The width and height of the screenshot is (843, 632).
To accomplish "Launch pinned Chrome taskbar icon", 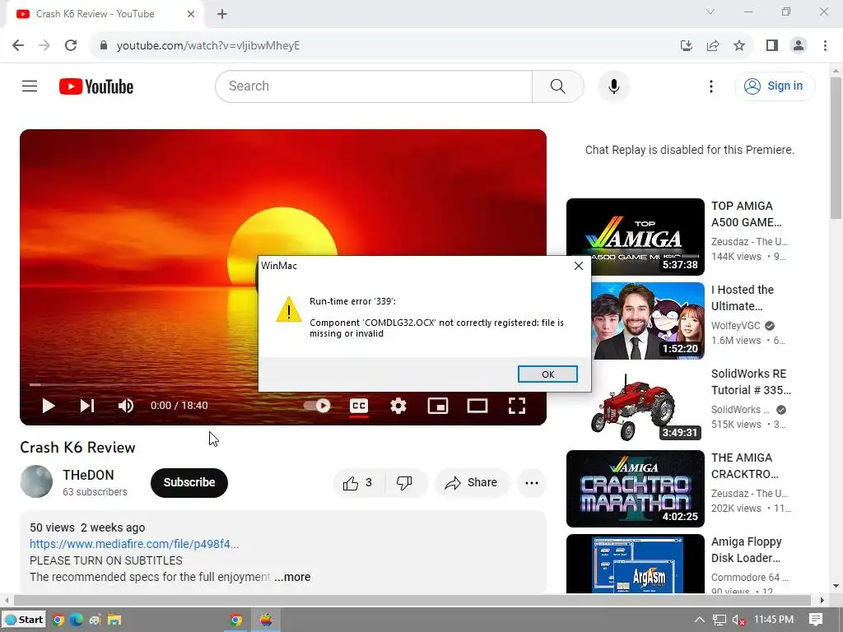I will (58, 620).
